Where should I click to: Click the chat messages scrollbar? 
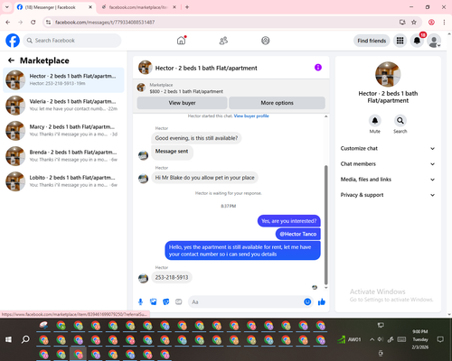coord(325,225)
